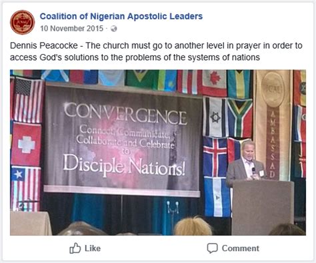316x263 pixels.
Task: Click the Dennis Peacocke post caption text
Action: [x=156, y=51]
